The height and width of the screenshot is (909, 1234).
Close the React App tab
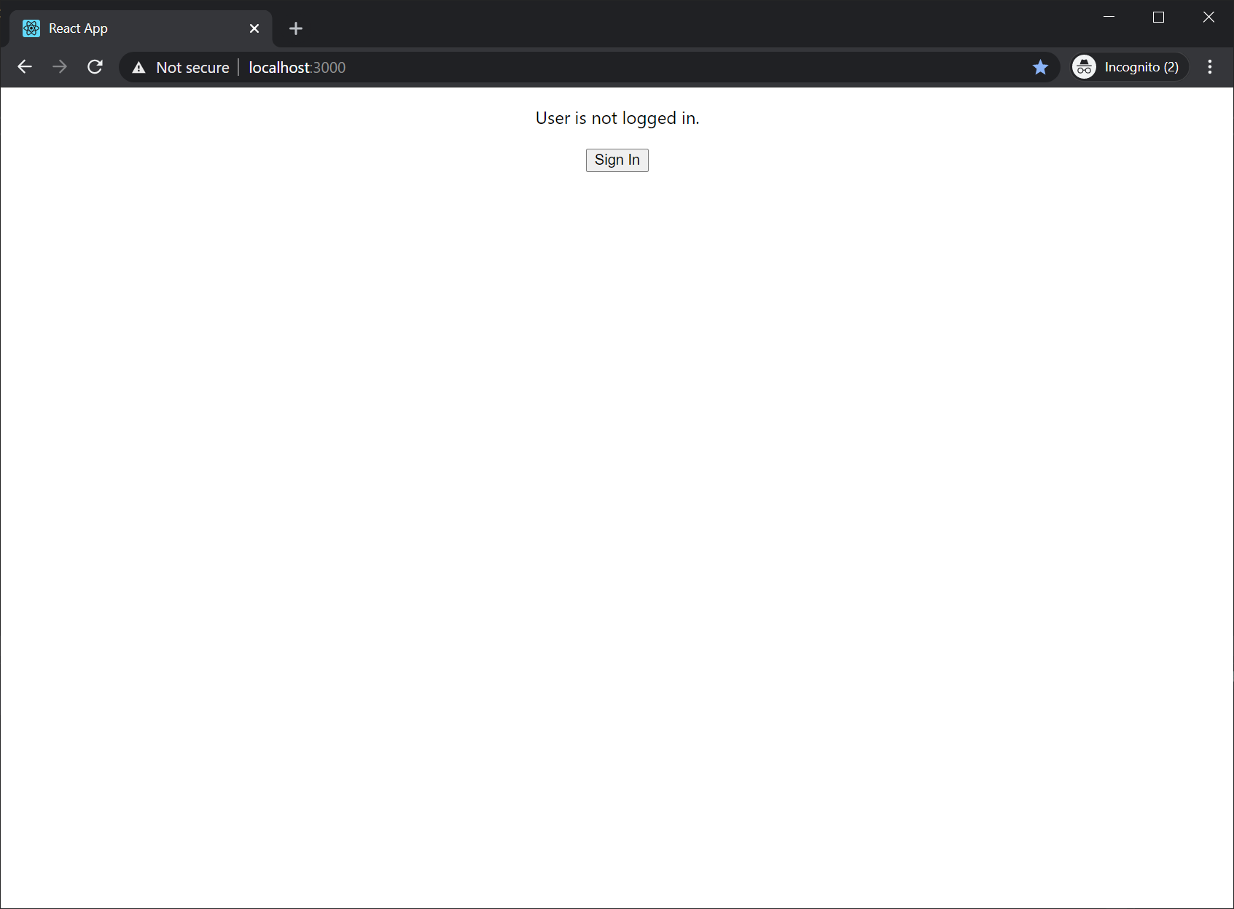[x=254, y=28]
